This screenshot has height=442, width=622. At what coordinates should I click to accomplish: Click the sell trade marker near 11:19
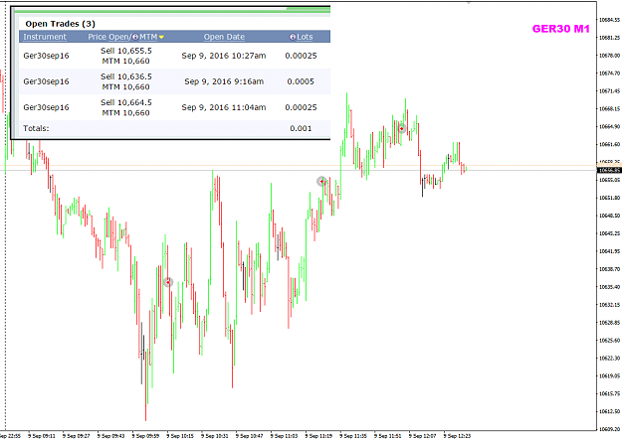[321, 182]
